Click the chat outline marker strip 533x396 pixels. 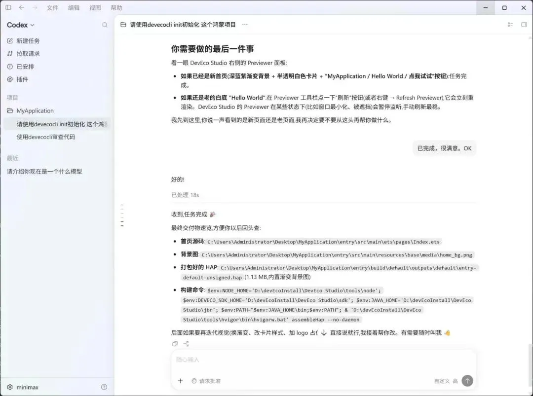click(122, 215)
